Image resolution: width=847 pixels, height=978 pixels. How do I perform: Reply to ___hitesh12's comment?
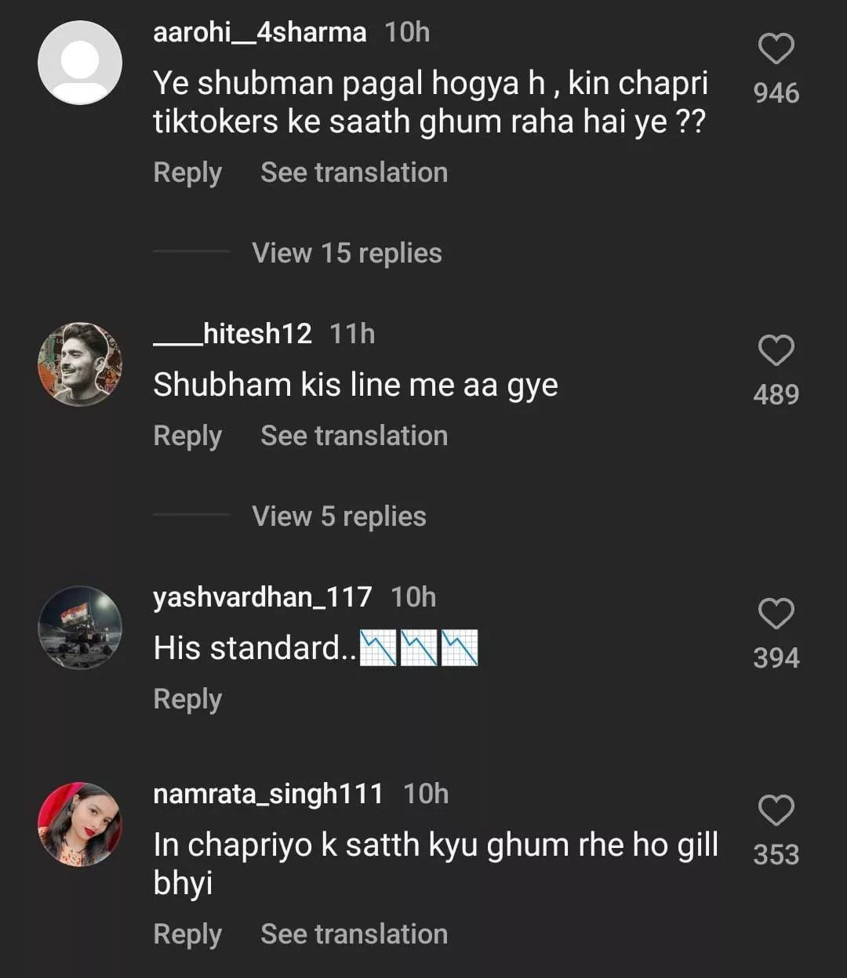pyautogui.click(x=187, y=436)
